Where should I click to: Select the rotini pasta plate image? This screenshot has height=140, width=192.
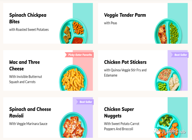click(x=73, y=78)
